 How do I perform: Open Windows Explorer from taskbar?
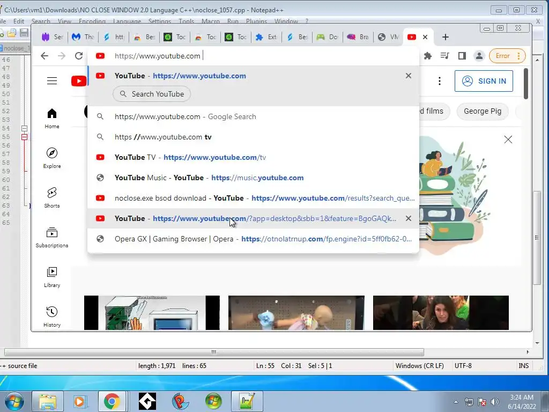pyautogui.click(x=48, y=401)
